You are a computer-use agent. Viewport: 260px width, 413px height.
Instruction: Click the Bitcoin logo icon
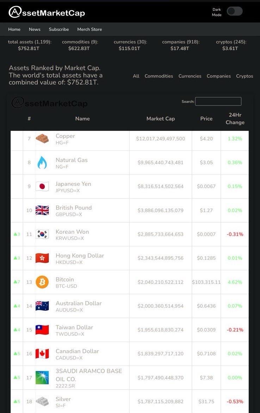[x=42, y=282]
